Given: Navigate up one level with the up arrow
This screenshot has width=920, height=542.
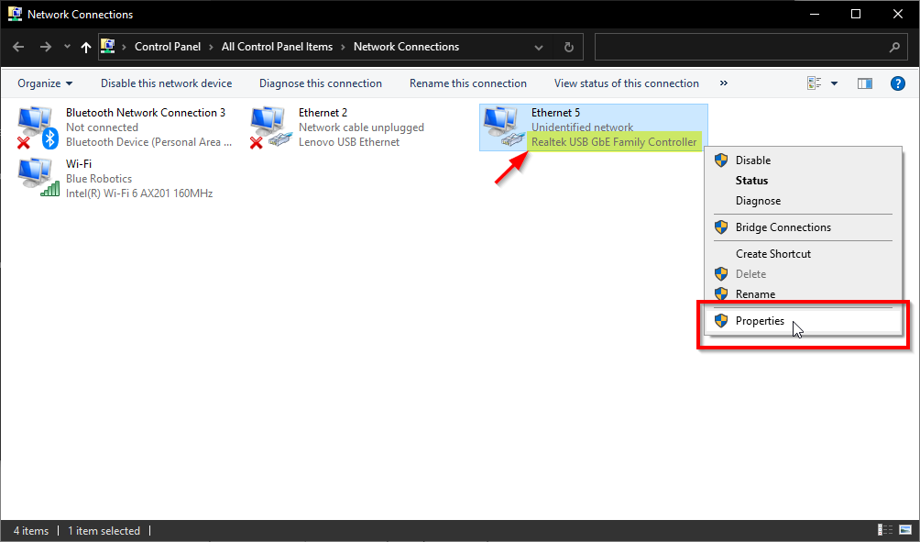Looking at the screenshot, I should click(85, 47).
